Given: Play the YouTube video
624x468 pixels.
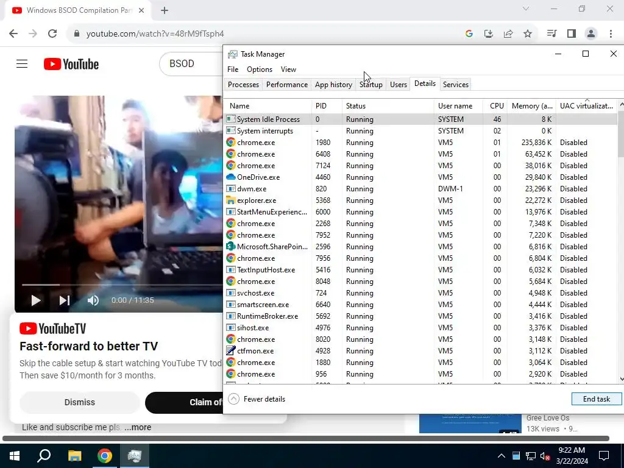Looking at the screenshot, I should pos(36,300).
